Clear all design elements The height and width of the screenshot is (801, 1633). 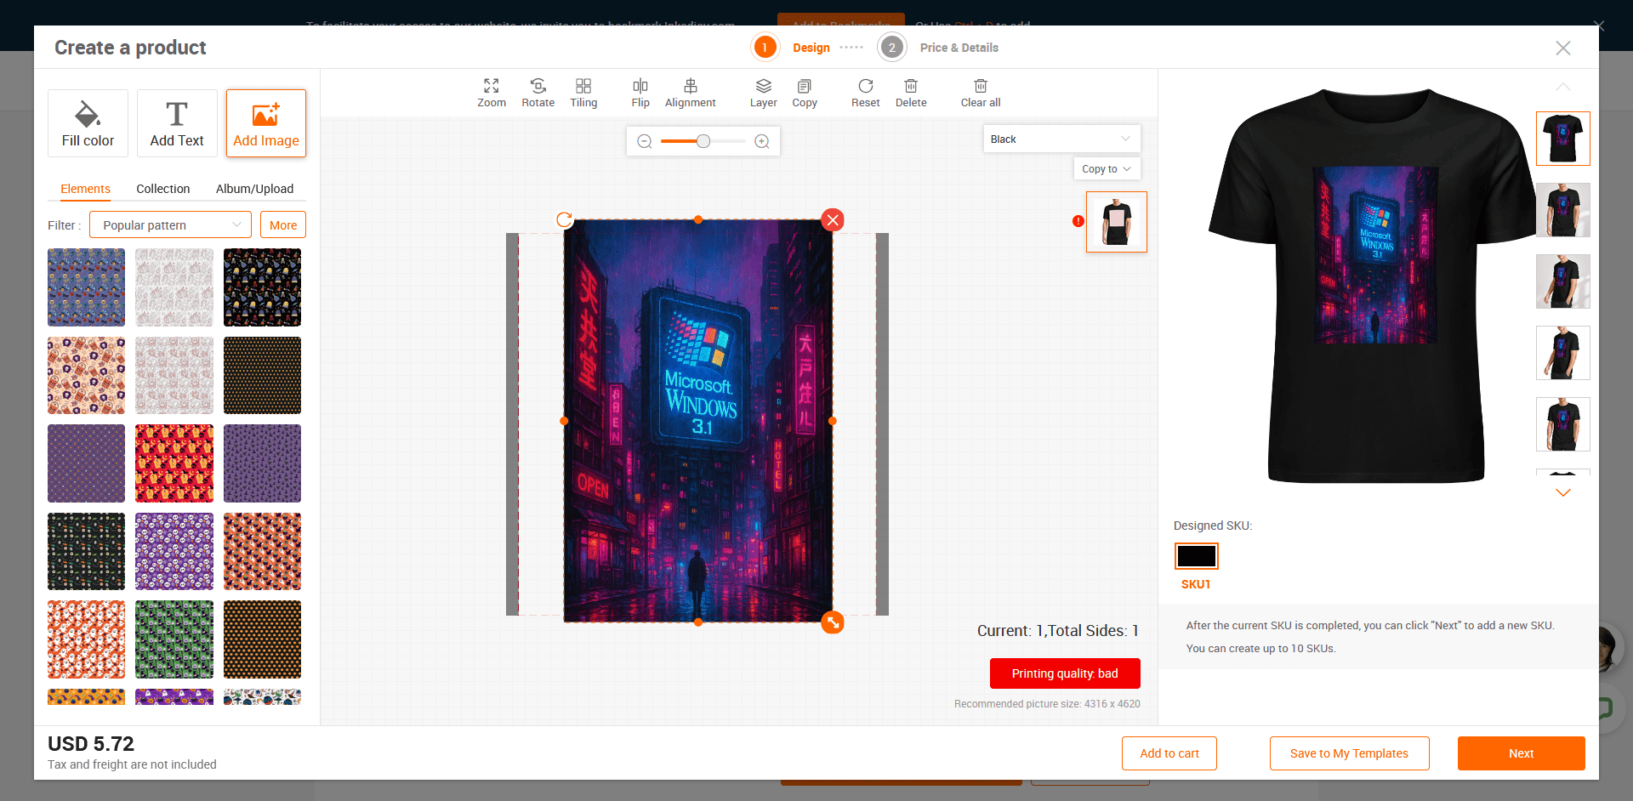[981, 93]
